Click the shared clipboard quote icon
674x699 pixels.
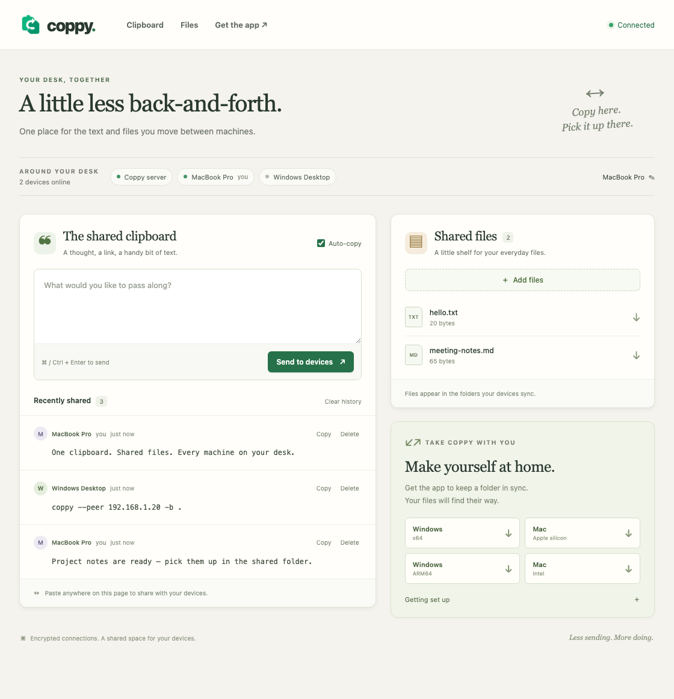(45, 243)
